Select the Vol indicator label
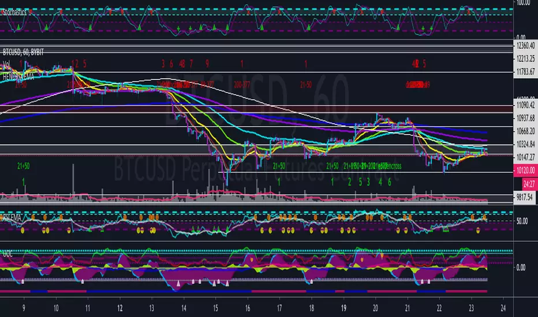 pyautogui.click(x=6, y=64)
